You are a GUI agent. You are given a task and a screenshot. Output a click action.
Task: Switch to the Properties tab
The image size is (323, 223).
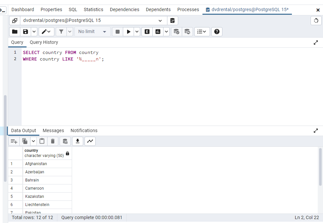51,10
